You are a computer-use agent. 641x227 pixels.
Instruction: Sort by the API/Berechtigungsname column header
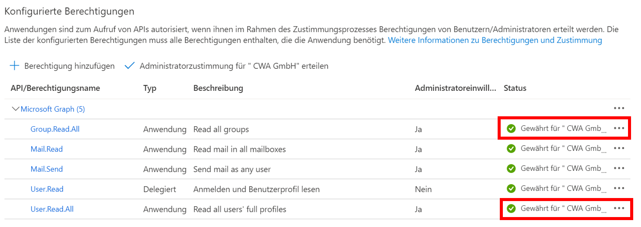click(x=55, y=88)
